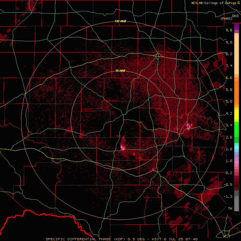241x241 pixels.
Task: Select the 9.0 value on the legend
Action: [229, 42]
